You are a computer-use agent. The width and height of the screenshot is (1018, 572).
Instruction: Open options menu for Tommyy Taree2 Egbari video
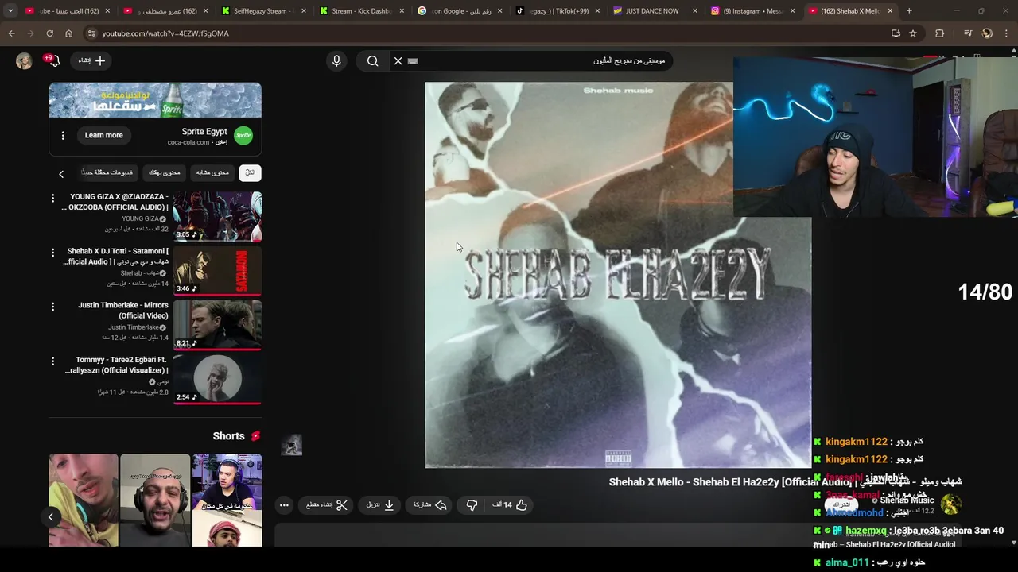click(53, 361)
